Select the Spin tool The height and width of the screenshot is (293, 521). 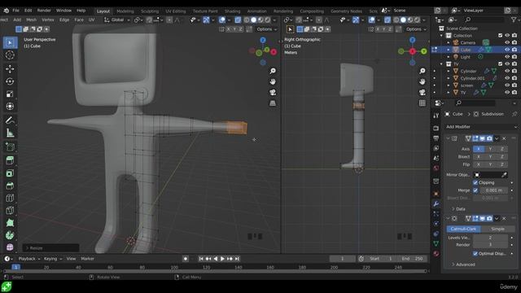(x=10, y=235)
